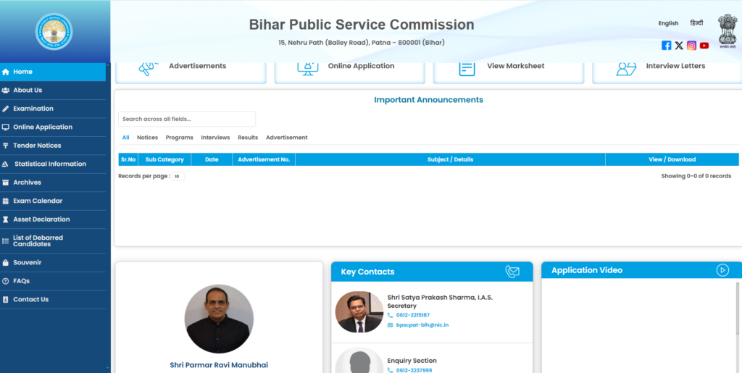Open the Records per page dropdown
The width and height of the screenshot is (742, 373).
click(x=178, y=176)
